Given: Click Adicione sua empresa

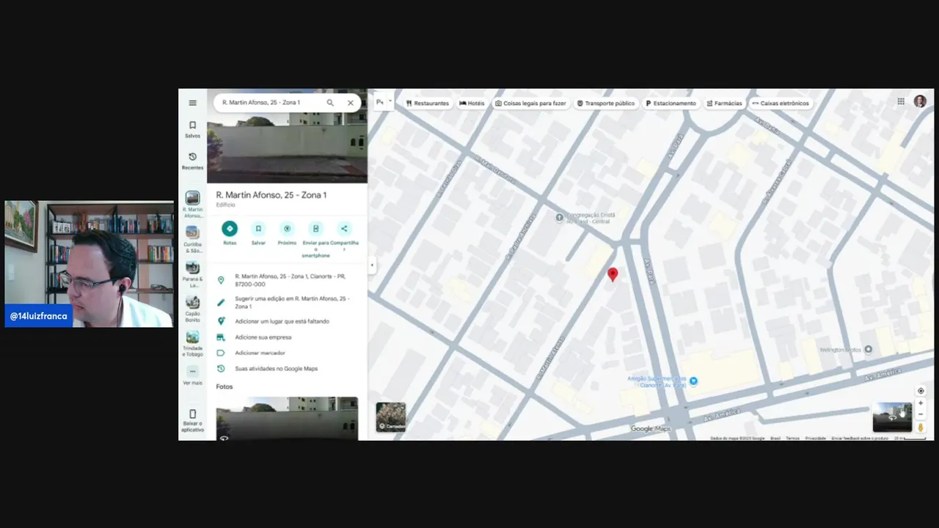Looking at the screenshot, I should (x=263, y=337).
